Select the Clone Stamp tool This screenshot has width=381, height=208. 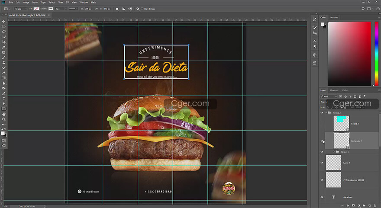tap(3, 63)
